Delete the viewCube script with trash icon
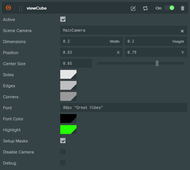 183,8
